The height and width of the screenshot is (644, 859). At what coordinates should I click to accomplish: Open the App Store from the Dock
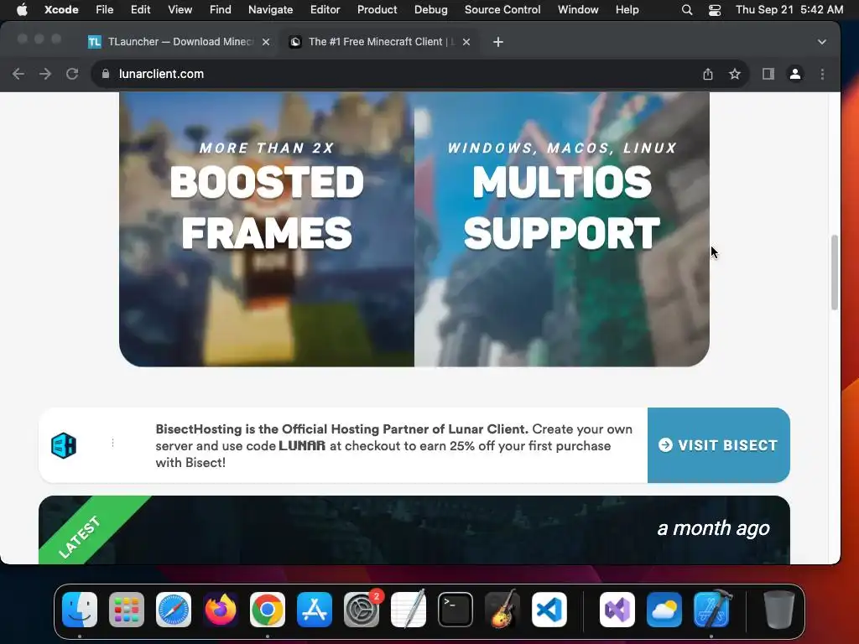tap(315, 610)
